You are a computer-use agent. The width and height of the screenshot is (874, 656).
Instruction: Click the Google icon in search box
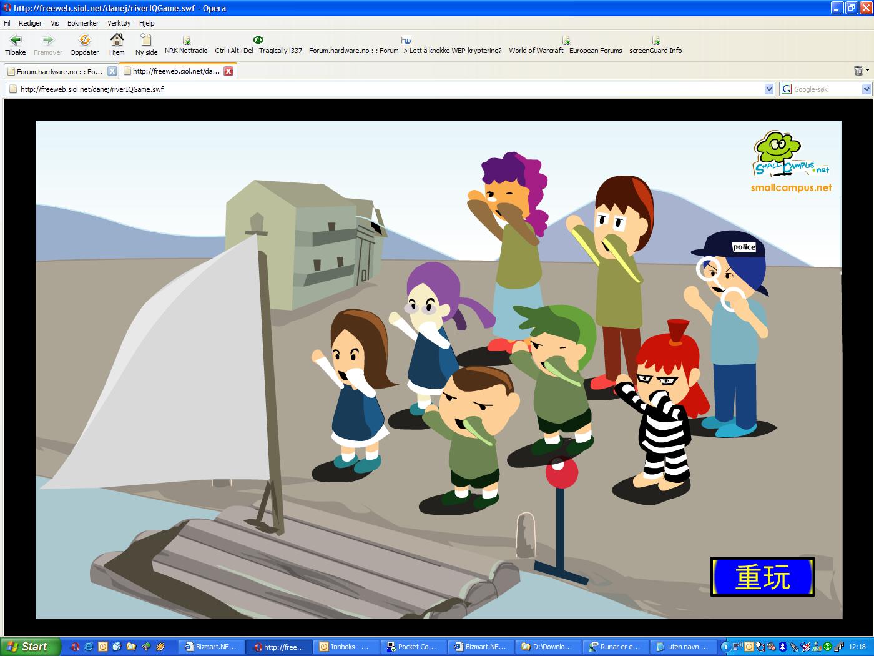787,89
